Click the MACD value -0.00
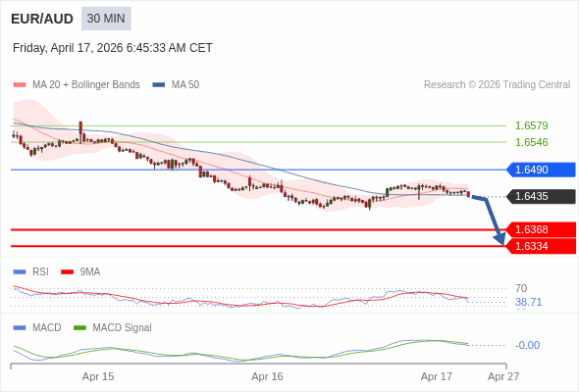Screen dimensions: 579x392 527,346
